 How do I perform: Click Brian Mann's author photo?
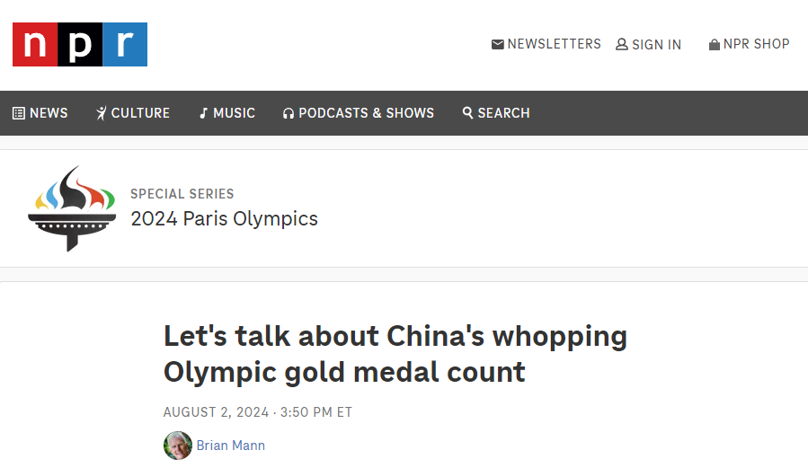point(178,446)
